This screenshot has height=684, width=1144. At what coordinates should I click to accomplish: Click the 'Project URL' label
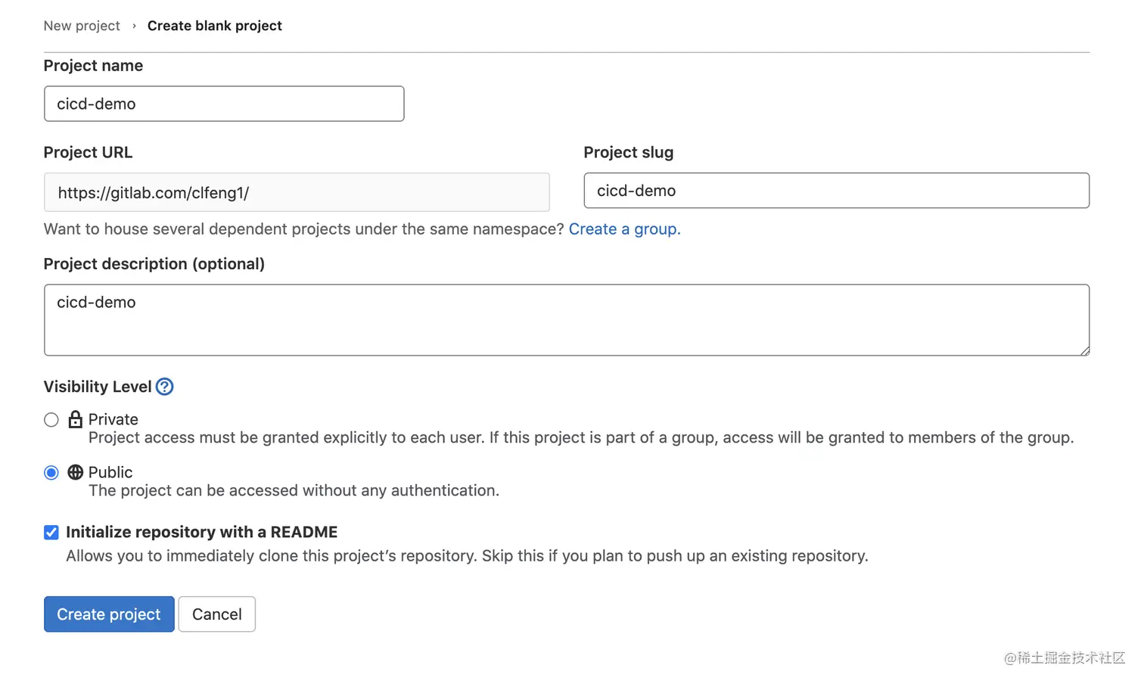(x=88, y=152)
